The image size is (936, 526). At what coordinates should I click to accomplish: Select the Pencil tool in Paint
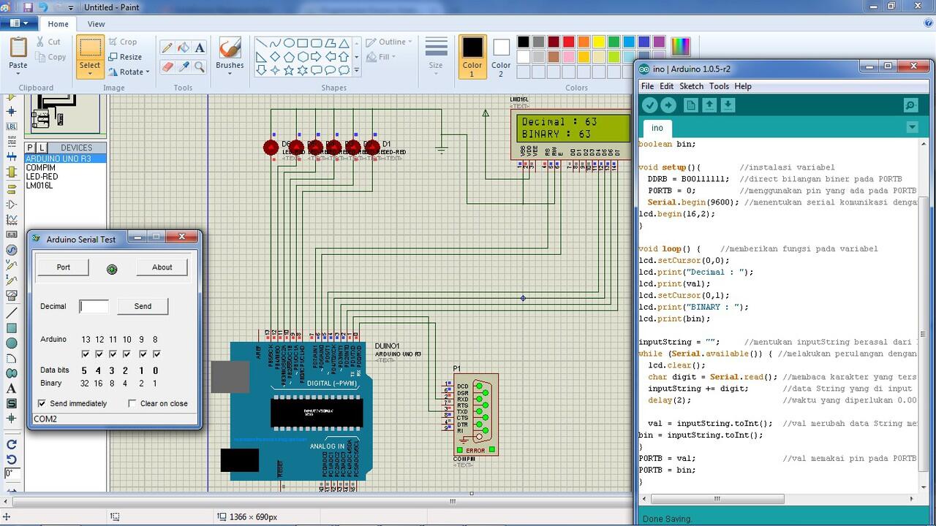(x=167, y=47)
